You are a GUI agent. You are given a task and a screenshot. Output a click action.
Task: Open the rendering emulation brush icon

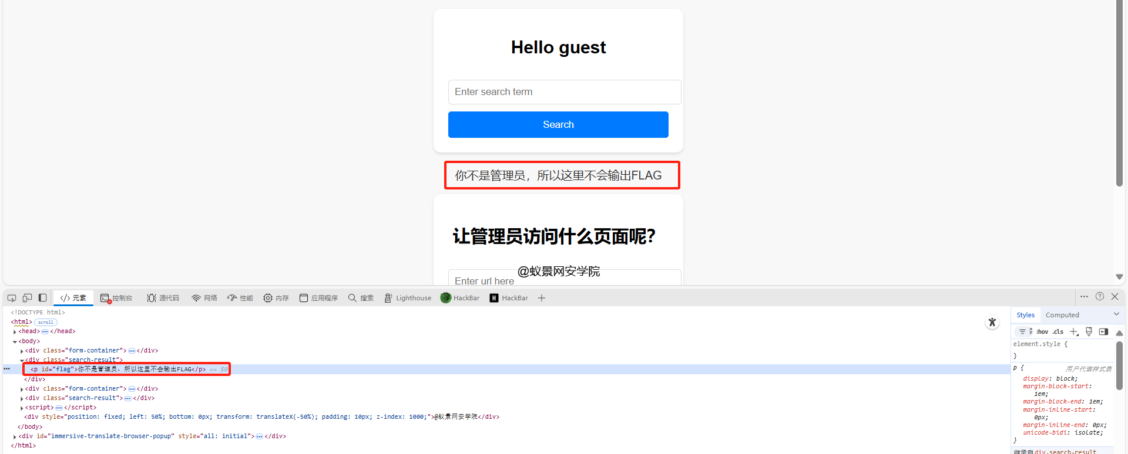point(1089,331)
